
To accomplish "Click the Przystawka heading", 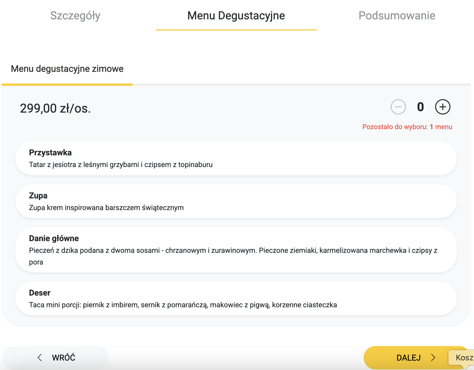I will coord(50,153).
